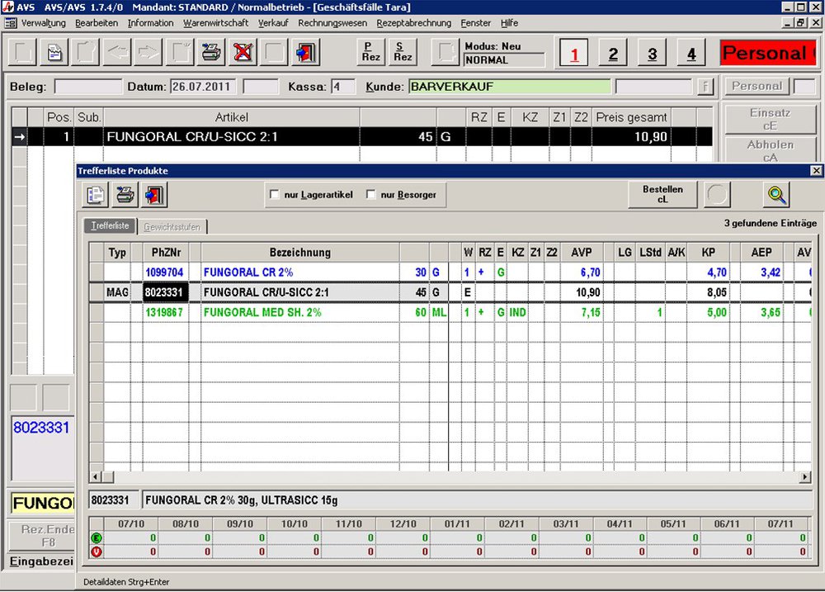Click right arrow of horizontal table scrollbar
The image size is (825, 592).
coord(805,477)
